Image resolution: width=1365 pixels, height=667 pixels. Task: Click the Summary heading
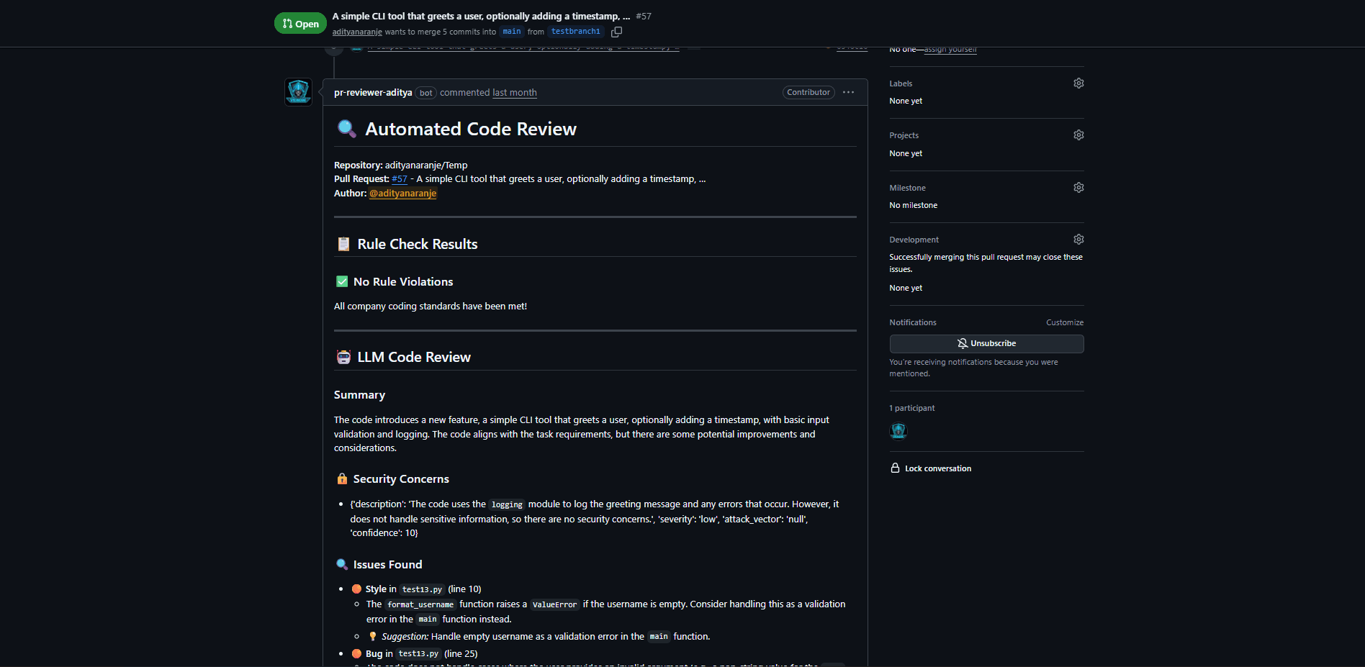[359, 395]
